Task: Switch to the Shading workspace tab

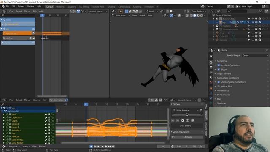Action: tap(111, 7)
